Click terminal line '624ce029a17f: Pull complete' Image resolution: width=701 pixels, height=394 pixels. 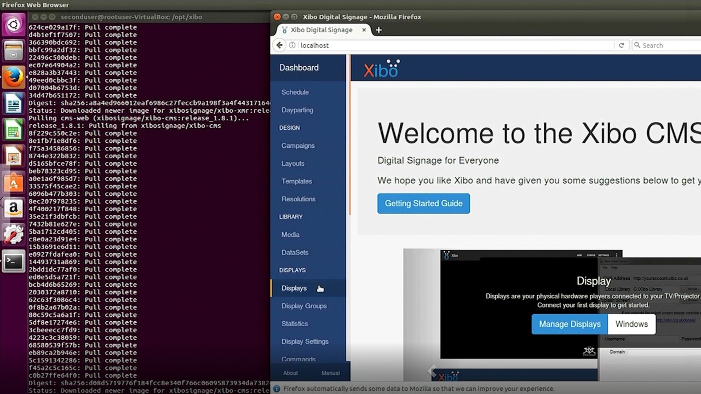pyautogui.click(x=83, y=27)
